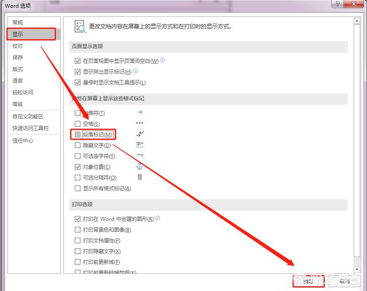The image size is (367, 291).
Task: Enable 打印文档属性(P) checkbox
Action: coord(77,240)
